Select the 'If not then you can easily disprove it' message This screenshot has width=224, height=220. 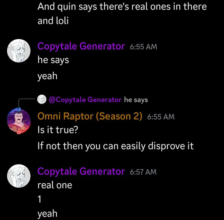pos(116,146)
